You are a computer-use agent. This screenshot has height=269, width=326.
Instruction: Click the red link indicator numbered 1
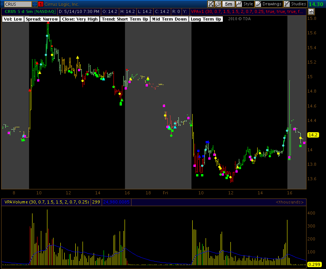click(41, 4)
